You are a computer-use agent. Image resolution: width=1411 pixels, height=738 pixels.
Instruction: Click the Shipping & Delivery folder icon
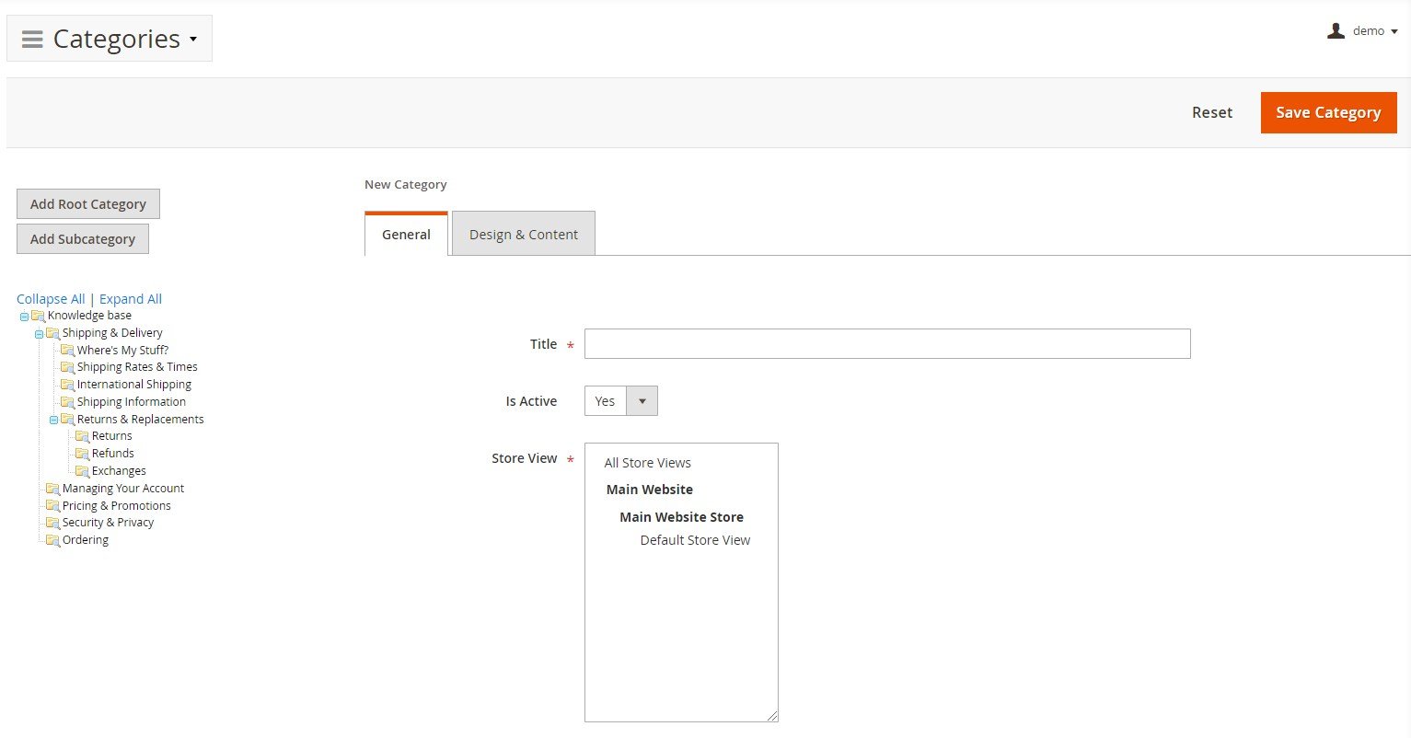pyautogui.click(x=52, y=333)
